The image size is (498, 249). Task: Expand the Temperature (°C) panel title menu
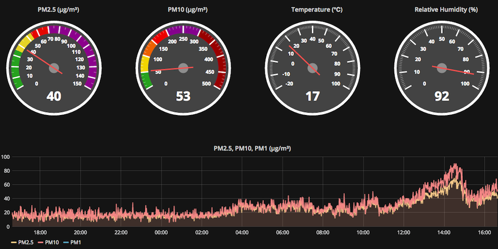312,9
